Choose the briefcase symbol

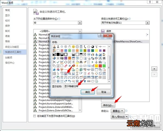pyautogui.click(x=100, y=62)
